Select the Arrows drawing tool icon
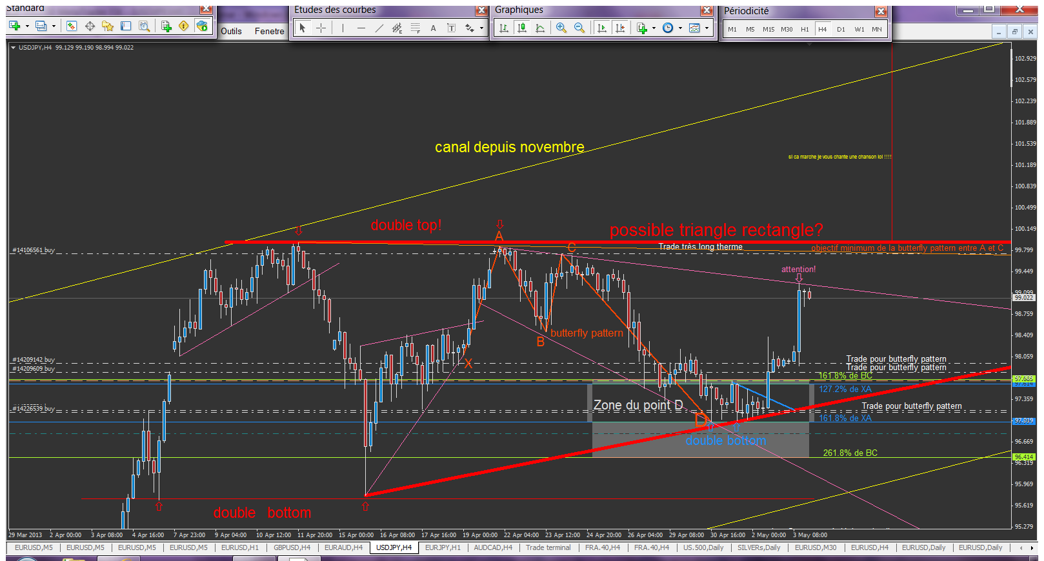 pos(470,28)
